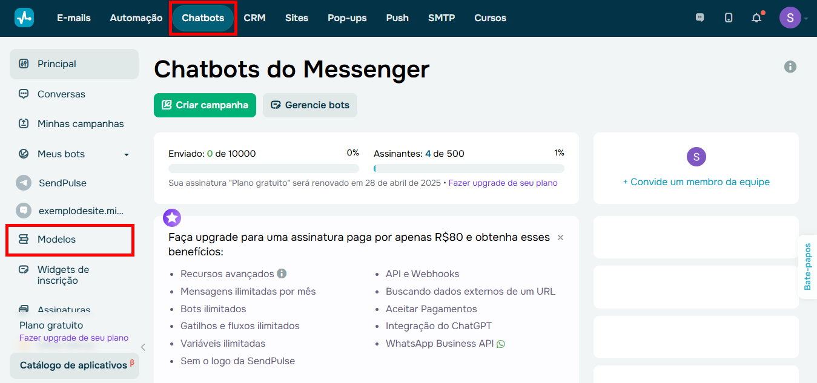Screen dimensions: 817x383
Task: Open the purple S profile avatar in header
Action: tap(790, 18)
